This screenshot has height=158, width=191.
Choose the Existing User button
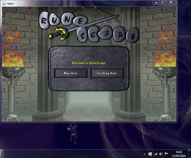point(107,73)
